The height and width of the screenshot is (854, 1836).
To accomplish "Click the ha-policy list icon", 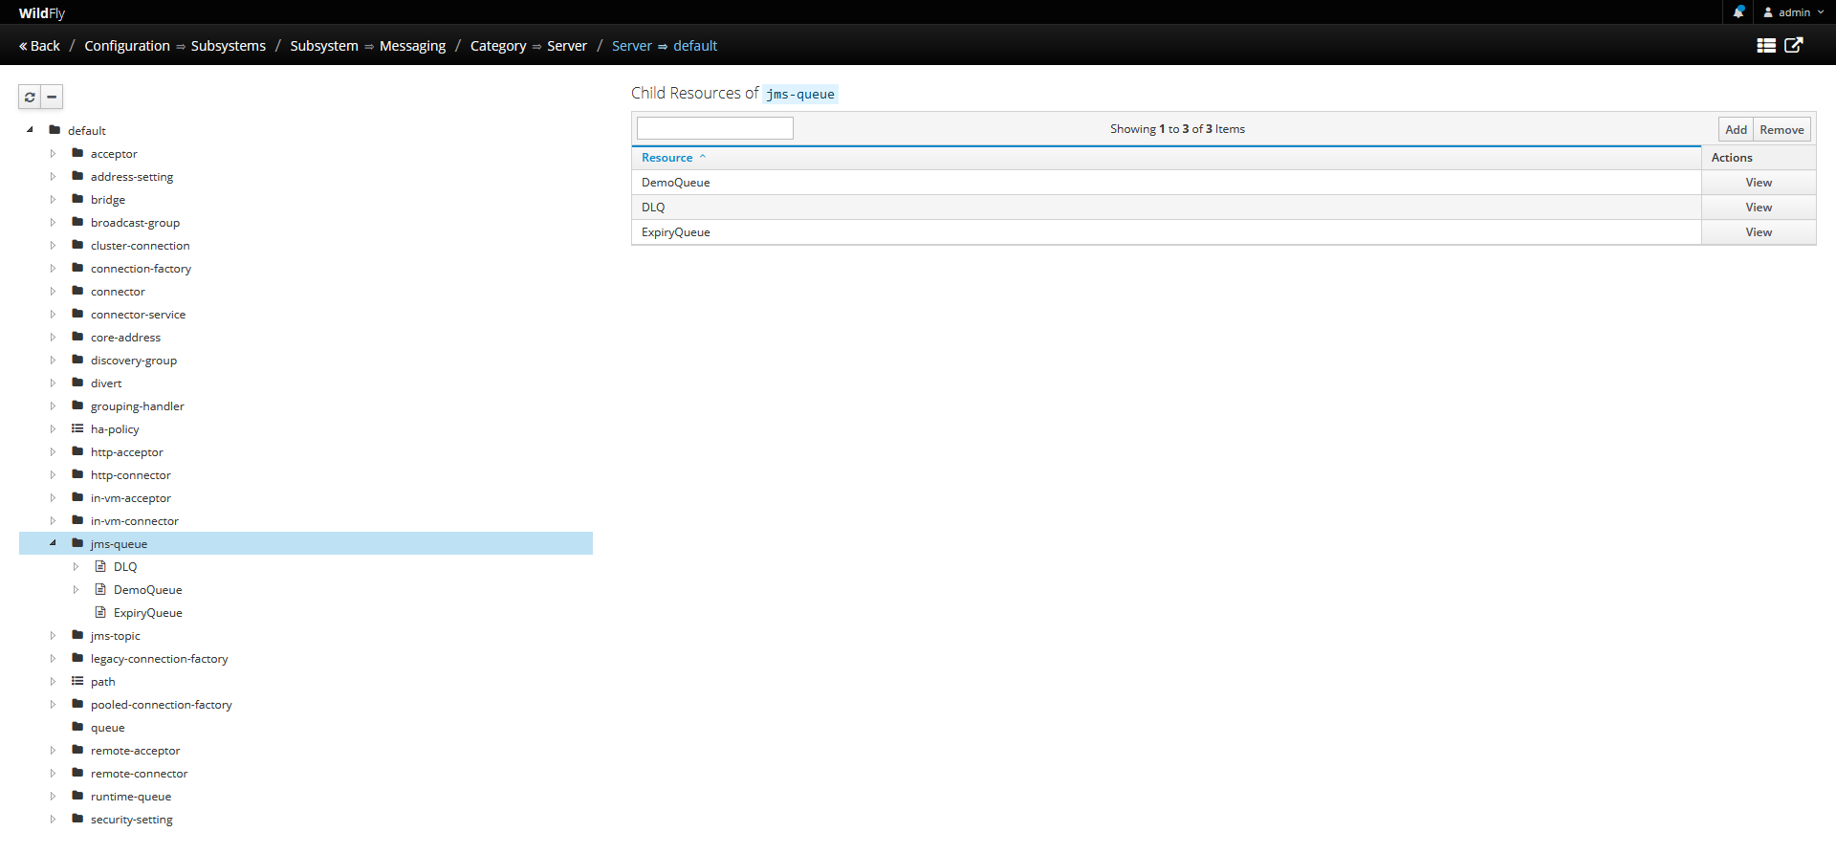I will [x=77, y=429].
